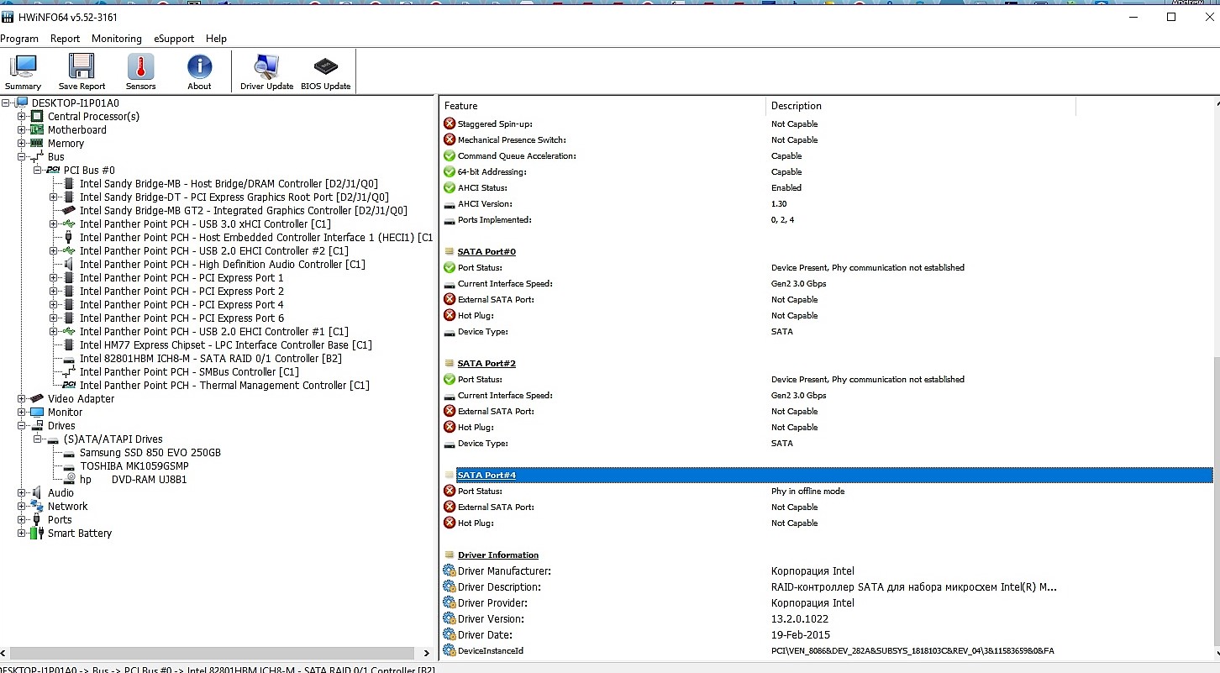Open the Help menu
The image size is (1220, 673).
tap(216, 39)
